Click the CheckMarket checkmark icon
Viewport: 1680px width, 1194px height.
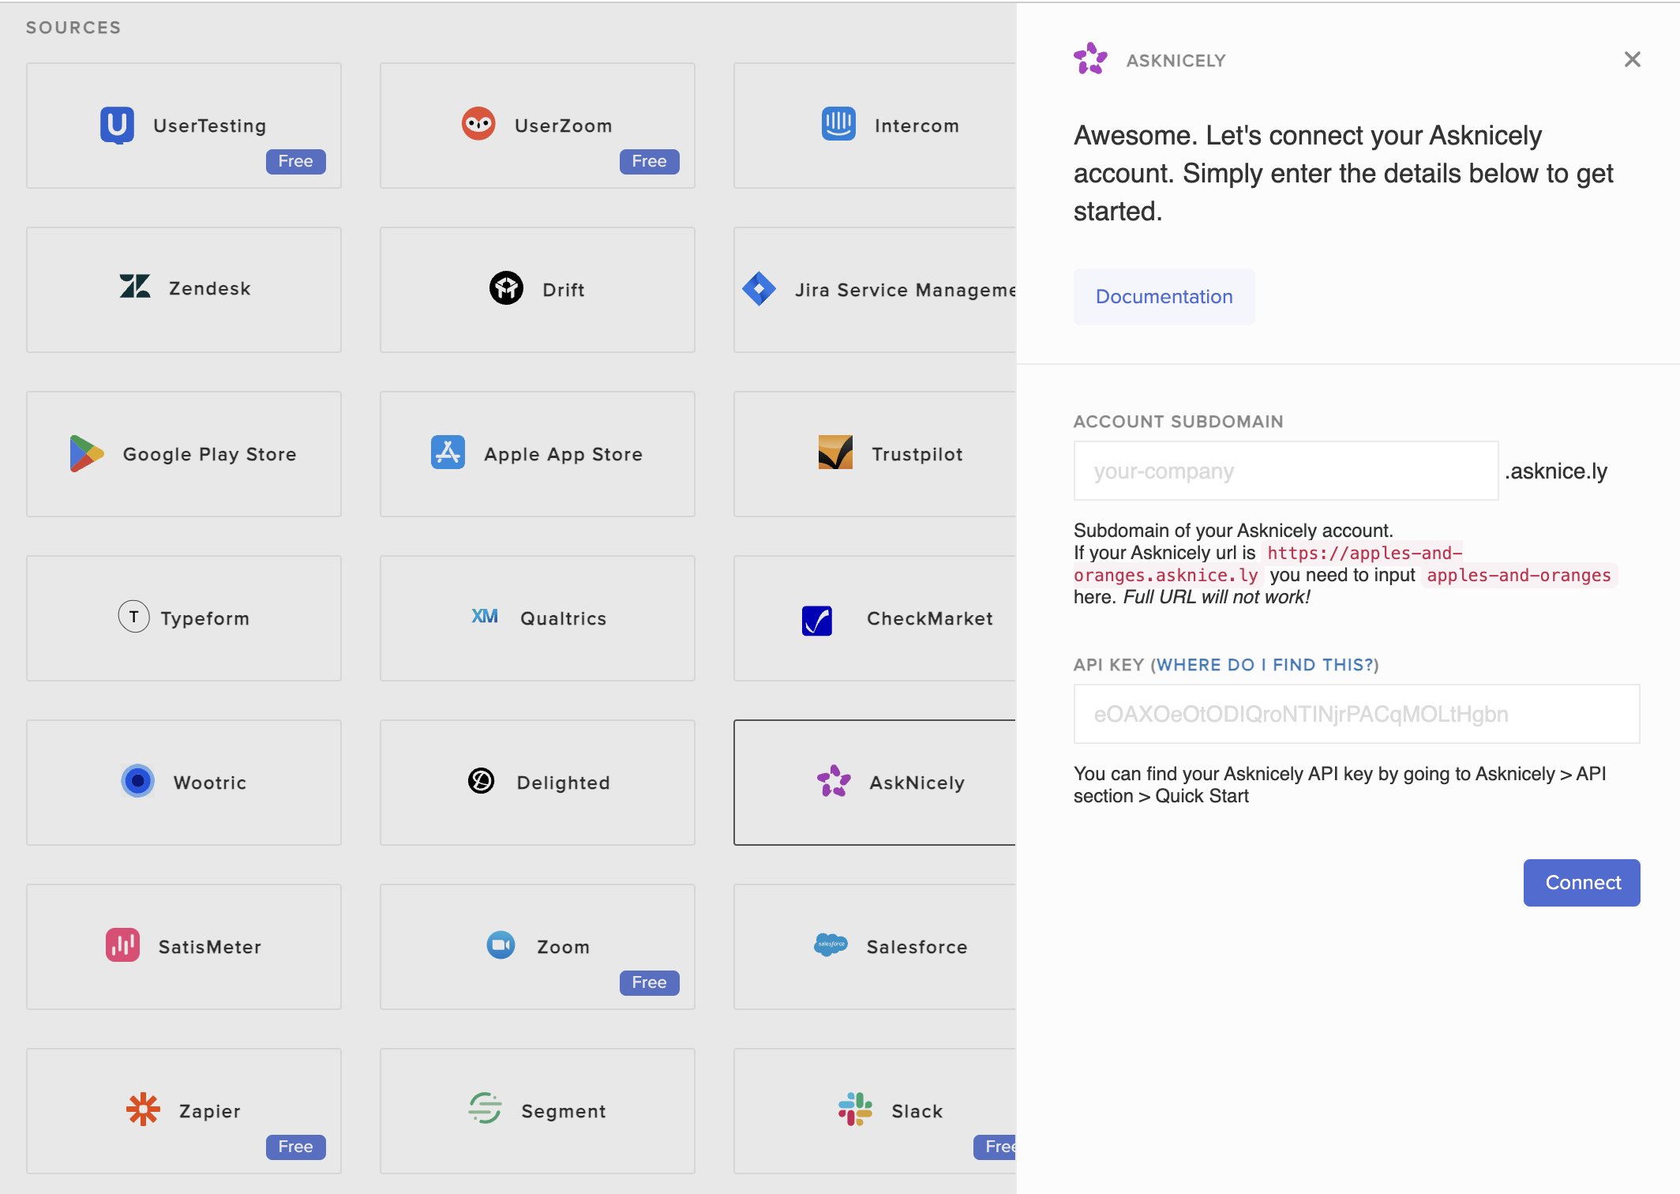[817, 621]
